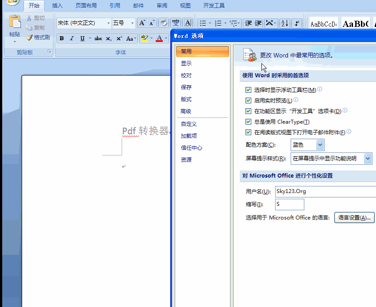The image size is (376, 307).
Task: Toggle 在阅读版式视图下打开电子邮件附件 checkbox
Action: tap(248, 132)
